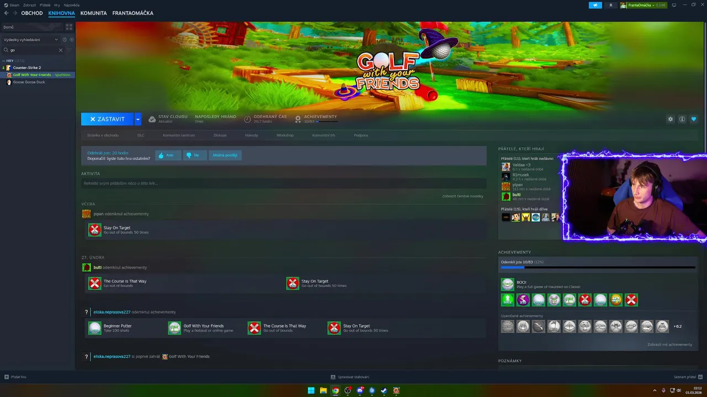Viewport: 707px width, 397px height.
Task: Open the Hry menu
Action: [57, 5]
